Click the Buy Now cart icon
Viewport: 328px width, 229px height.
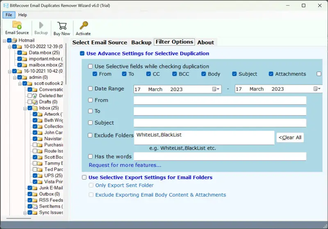[62, 28]
